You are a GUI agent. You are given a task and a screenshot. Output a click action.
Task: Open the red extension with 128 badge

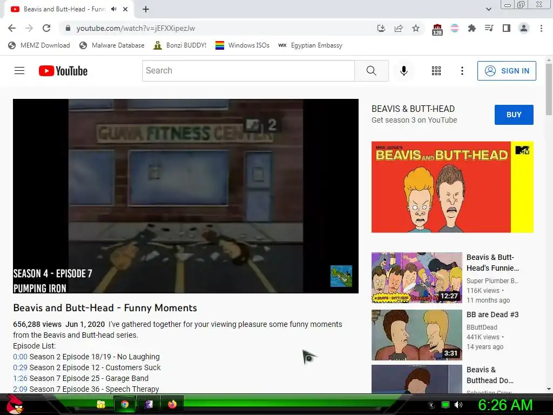tap(437, 29)
